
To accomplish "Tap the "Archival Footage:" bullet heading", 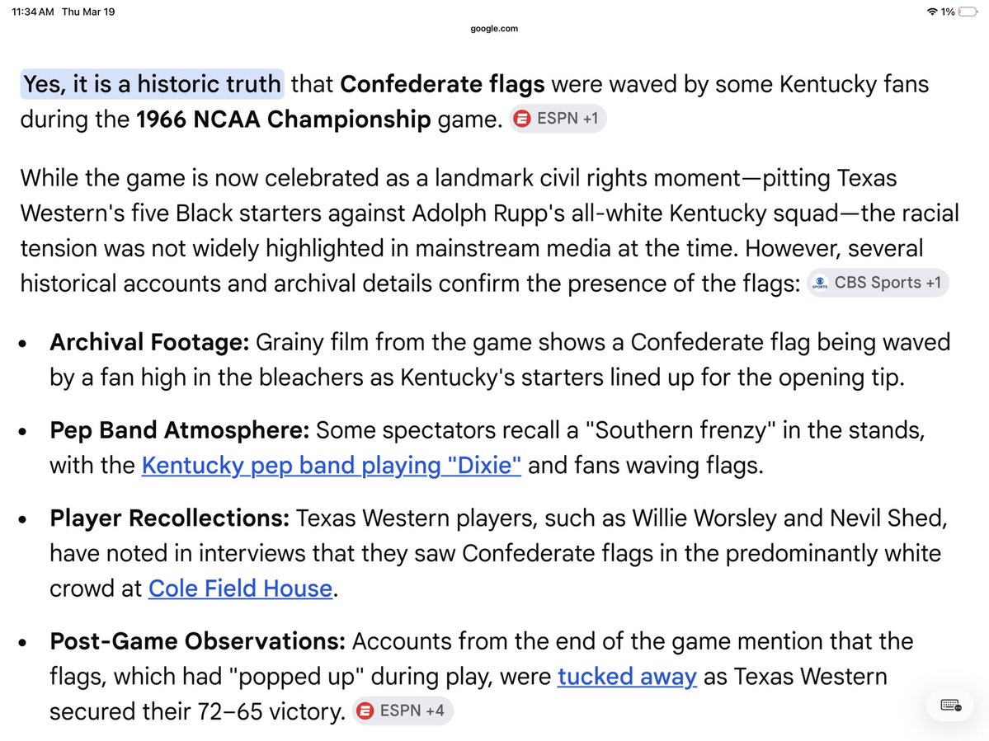I will click(x=149, y=342).
